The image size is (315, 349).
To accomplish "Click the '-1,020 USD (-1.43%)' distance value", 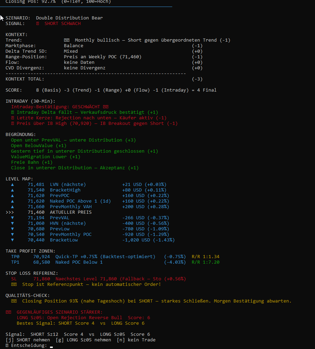I will tap(149, 240).
